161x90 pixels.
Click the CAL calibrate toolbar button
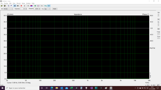28,6
